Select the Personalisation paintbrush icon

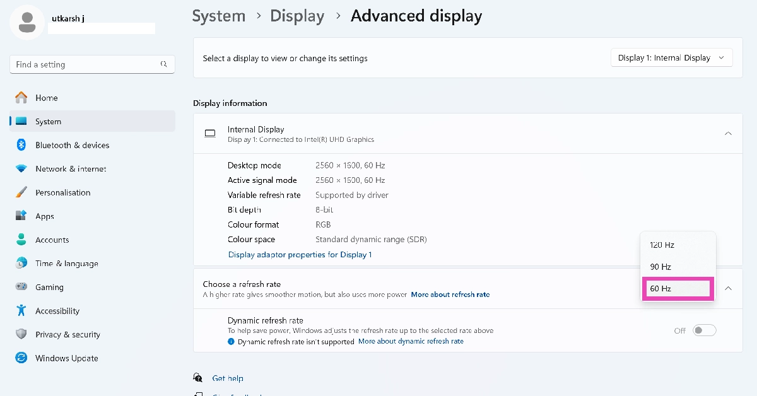[x=21, y=192]
